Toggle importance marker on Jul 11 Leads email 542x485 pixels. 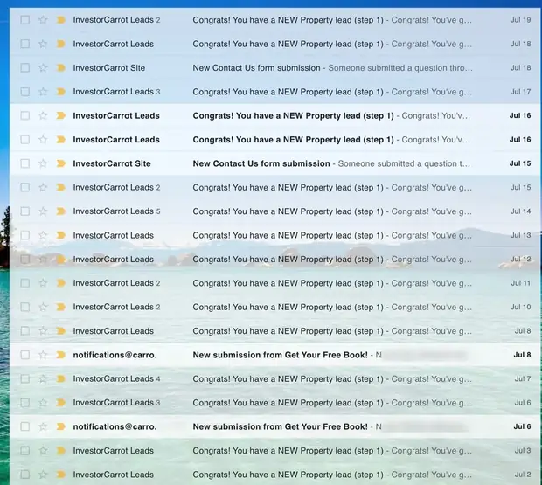(61, 283)
